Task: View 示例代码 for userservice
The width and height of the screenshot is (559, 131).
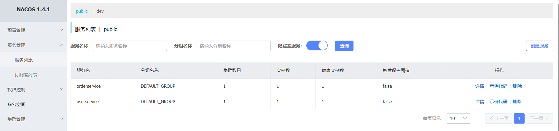Action: [x=498, y=102]
